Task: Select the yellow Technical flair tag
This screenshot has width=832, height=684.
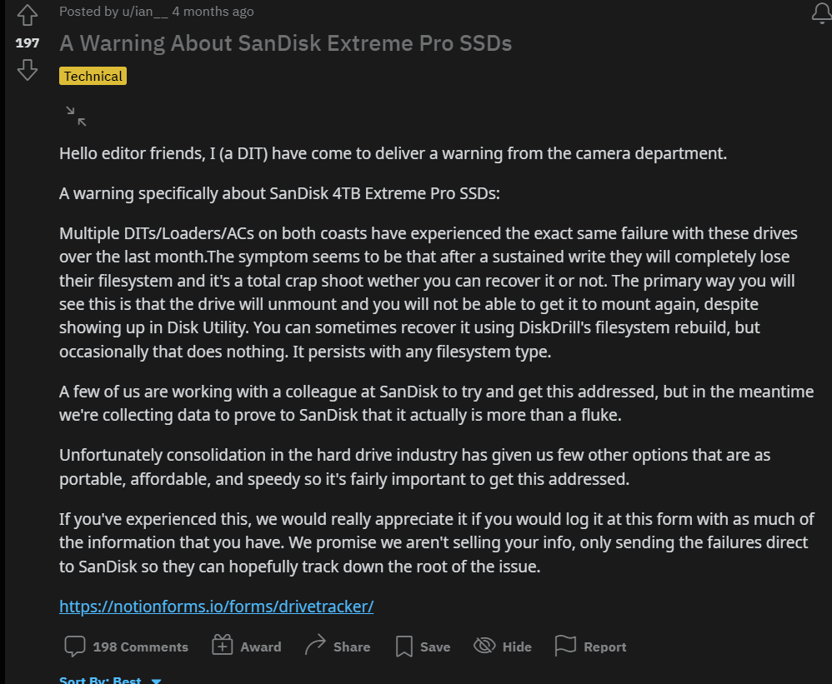Action: click(93, 77)
